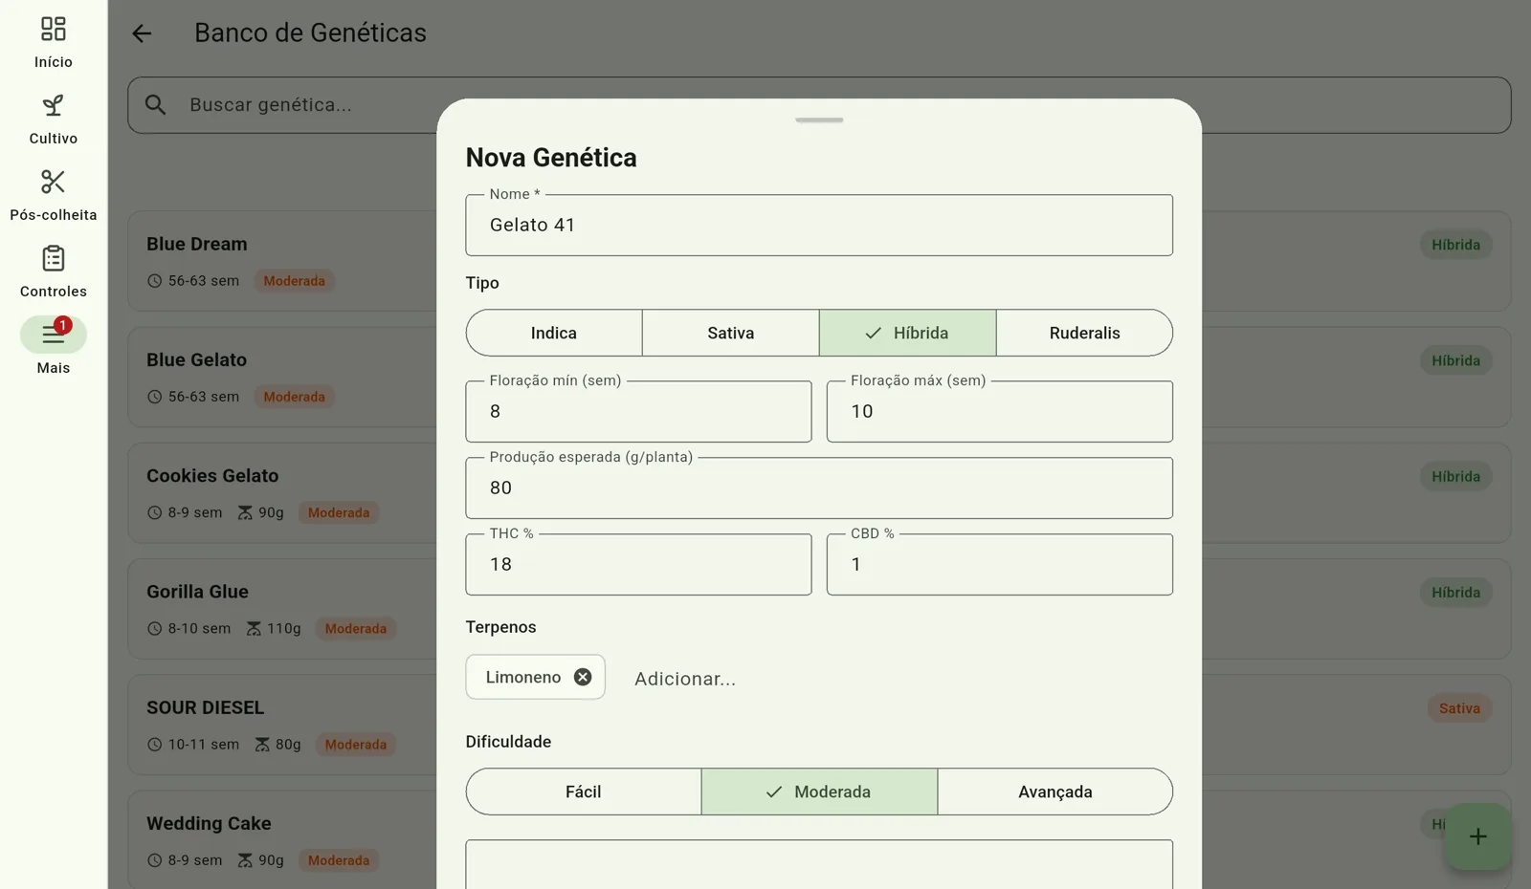This screenshot has height=889, width=1531.
Task: Open Pós-colheita scissors icon
Action: pyautogui.click(x=54, y=182)
